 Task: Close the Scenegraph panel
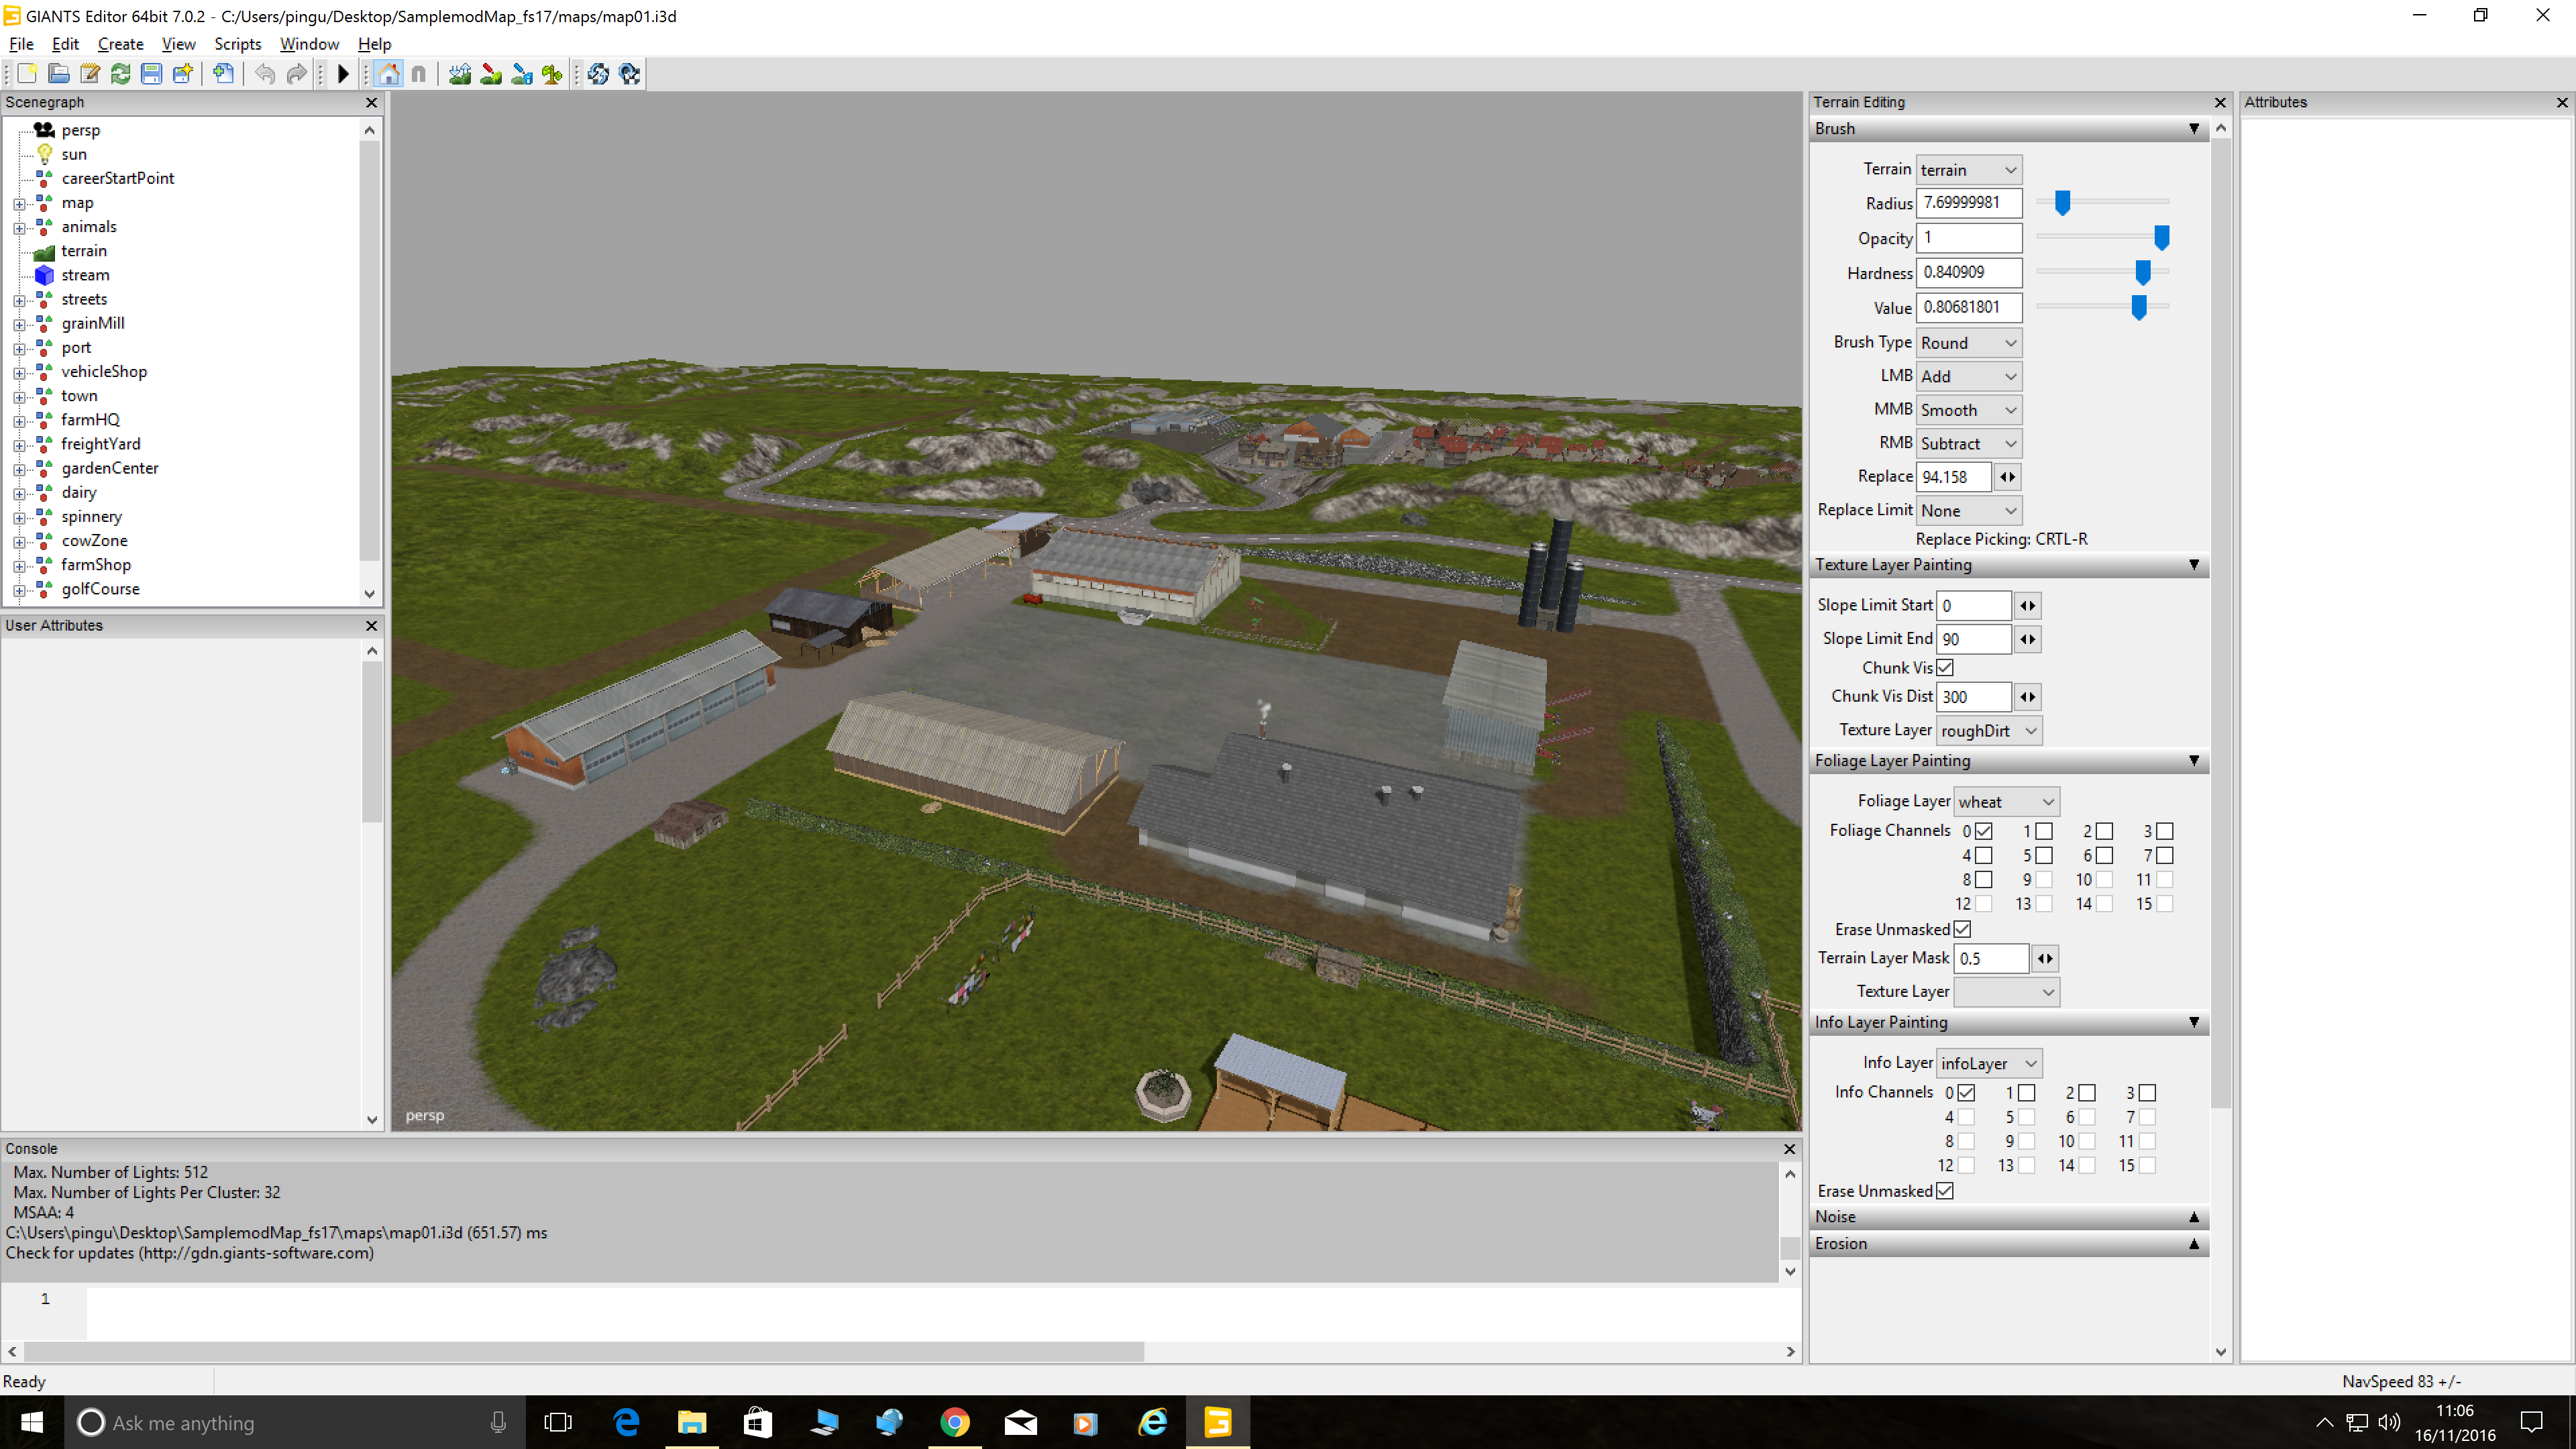coord(372,102)
